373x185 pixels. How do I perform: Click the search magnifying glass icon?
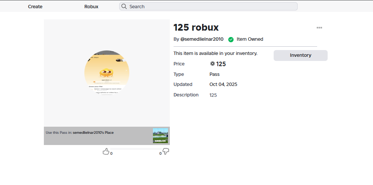(x=124, y=6)
